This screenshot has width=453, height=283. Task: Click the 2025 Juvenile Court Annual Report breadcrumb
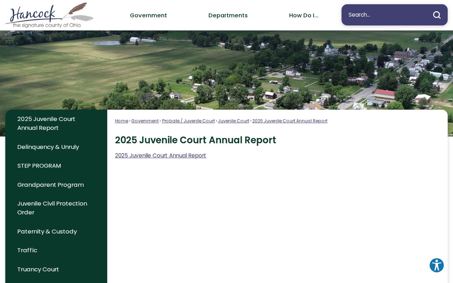[290, 121]
